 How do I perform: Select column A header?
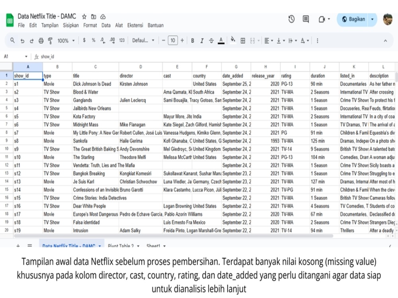click(28, 67)
